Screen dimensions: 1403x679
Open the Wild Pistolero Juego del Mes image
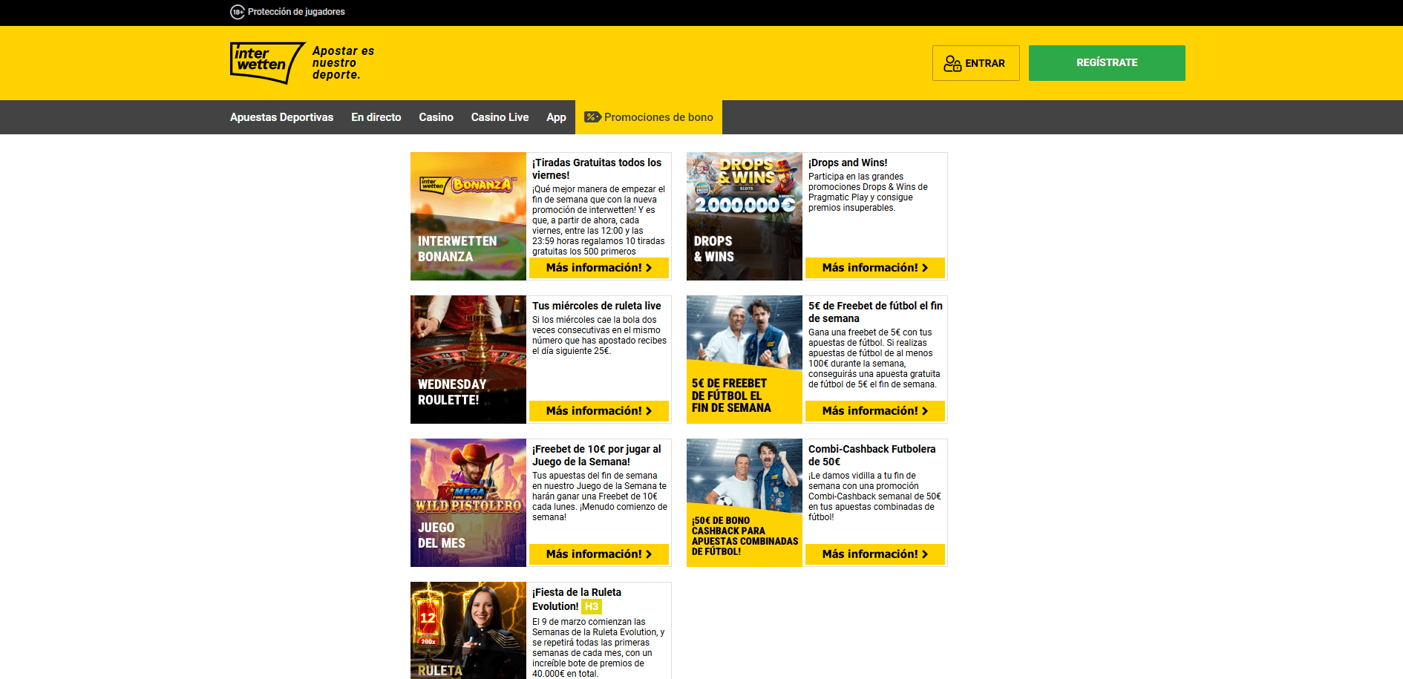(x=468, y=502)
